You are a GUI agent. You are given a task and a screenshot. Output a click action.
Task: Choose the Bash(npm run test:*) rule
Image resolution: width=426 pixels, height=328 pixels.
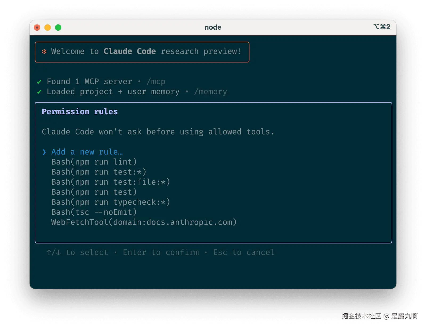[99, 172]
